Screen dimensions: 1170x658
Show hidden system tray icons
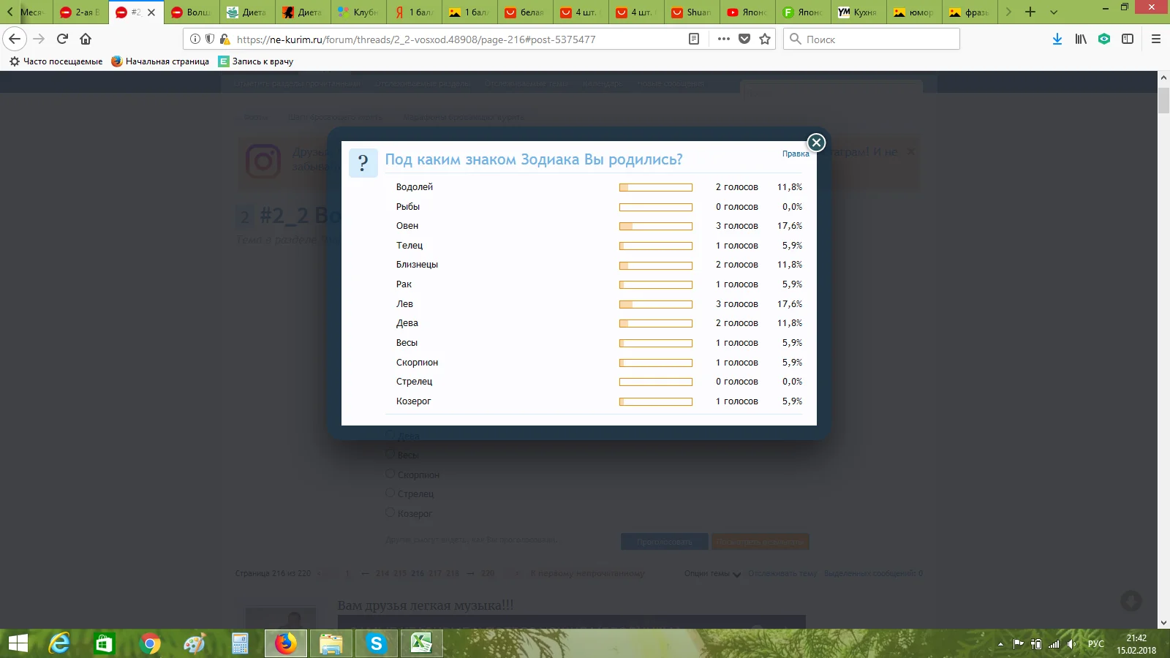pyautogui.click(x=1000, y=644)
